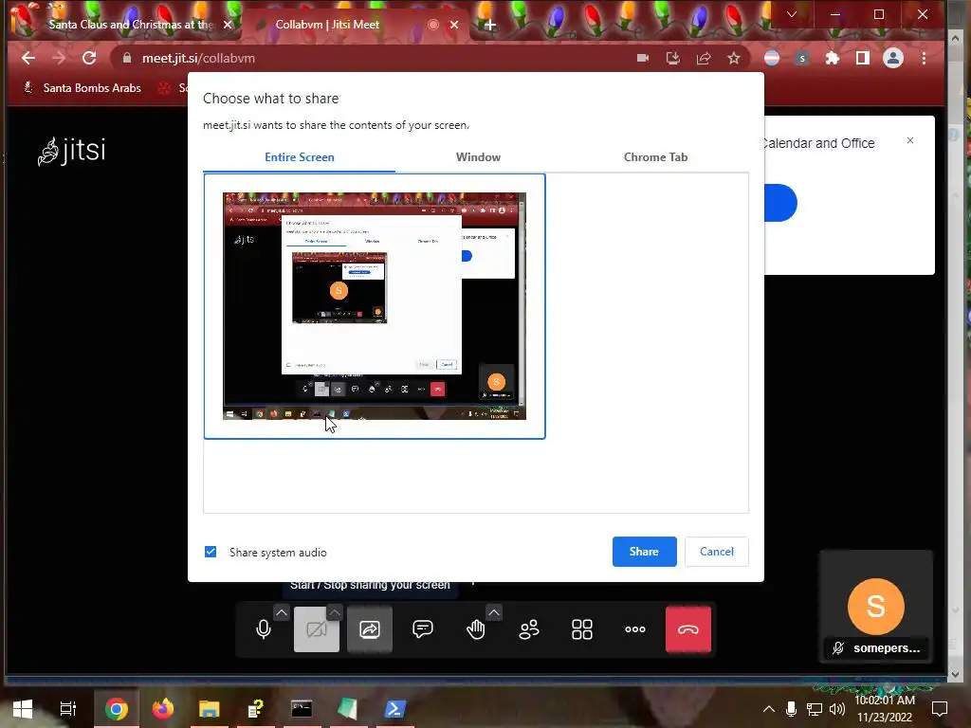Image resolution: width=971 pixels, height=728 pixels.
Task: Open Firefox from the taskbar
Action: click(x=163, y=709)
